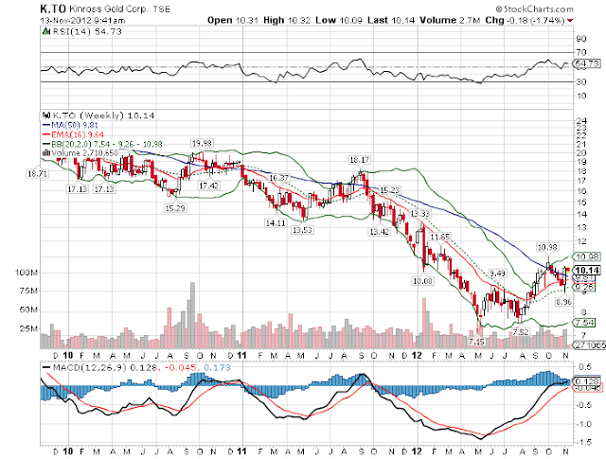Click the 10.08 price low label
This screenshot has height=459, width=606.
point(422,281)
